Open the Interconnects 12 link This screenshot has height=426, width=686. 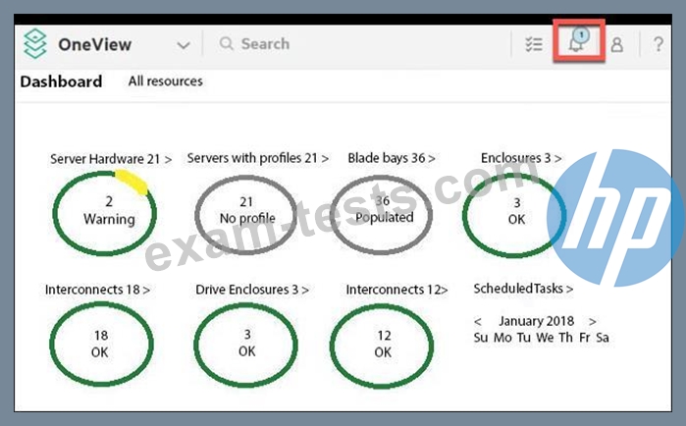(x=396, y=290)
